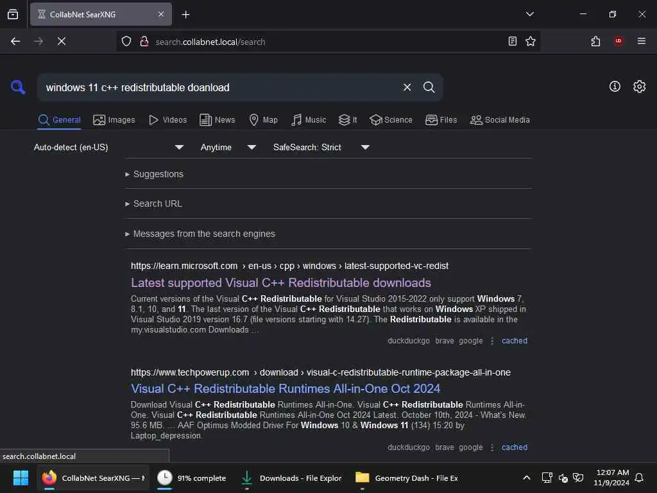Switch to the It category tab
The image size is (657, 493).
pyautogui.click(x=348, y=120)
